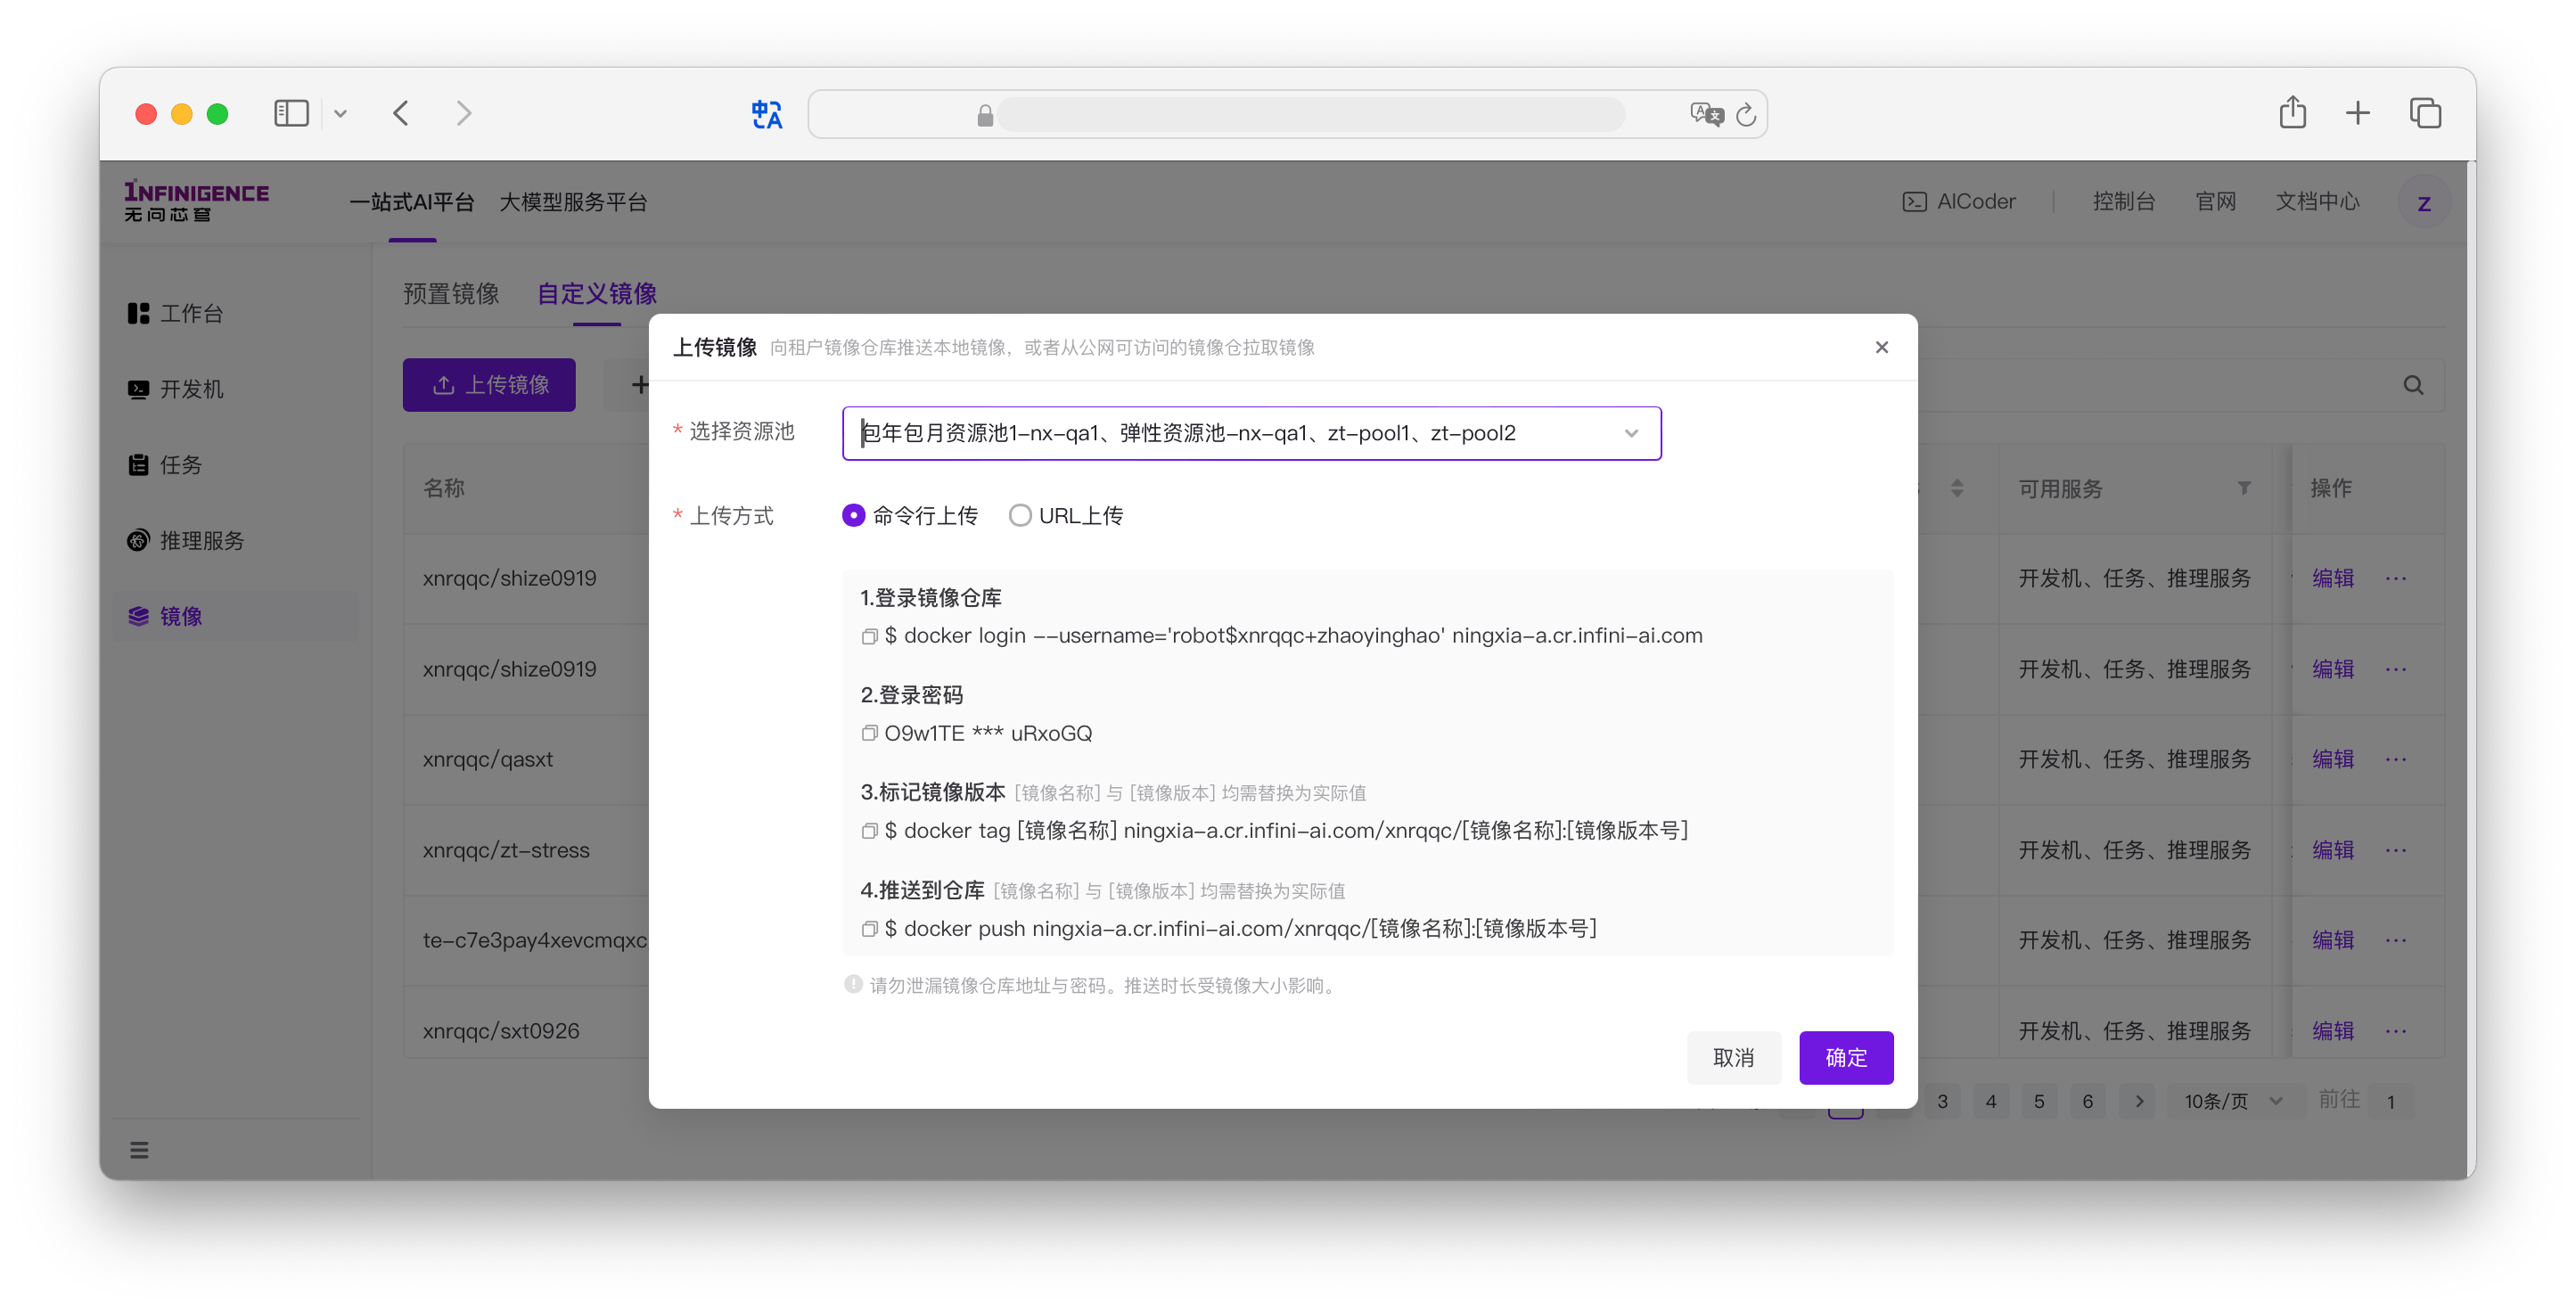2576x1312 pixels.
Task: Click 取消 button in dialog
Action: [x=1733, y=1057]
